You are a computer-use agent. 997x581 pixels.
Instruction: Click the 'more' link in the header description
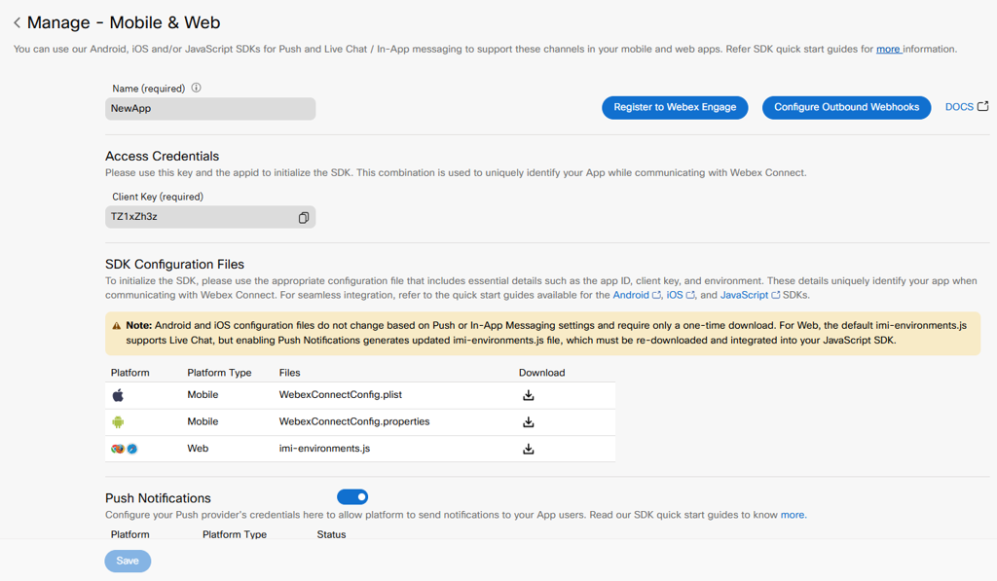(888, 49)
